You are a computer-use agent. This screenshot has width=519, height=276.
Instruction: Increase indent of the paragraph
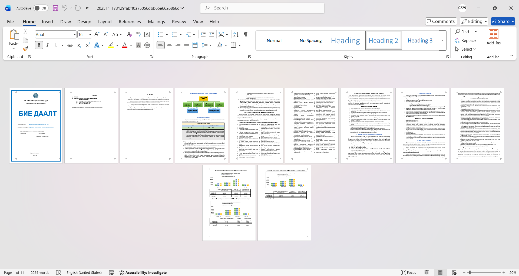pos(212,34)
